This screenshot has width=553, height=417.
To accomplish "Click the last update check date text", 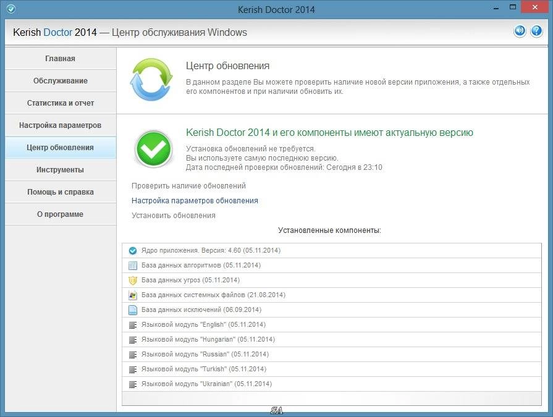I will pos(284,167).
